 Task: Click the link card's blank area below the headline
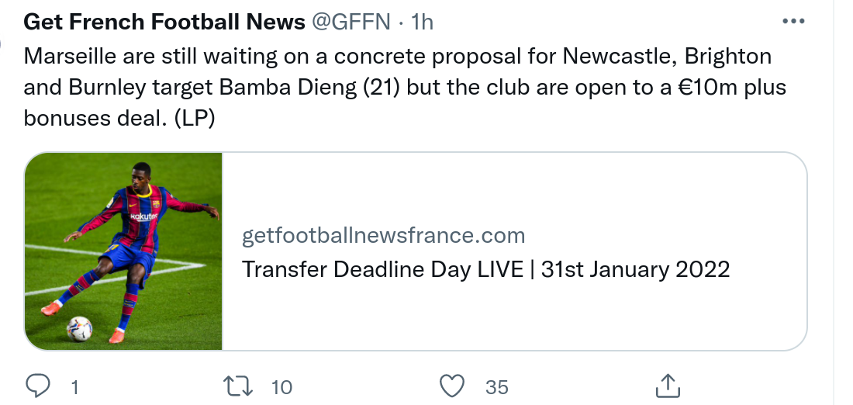(512, 318)
